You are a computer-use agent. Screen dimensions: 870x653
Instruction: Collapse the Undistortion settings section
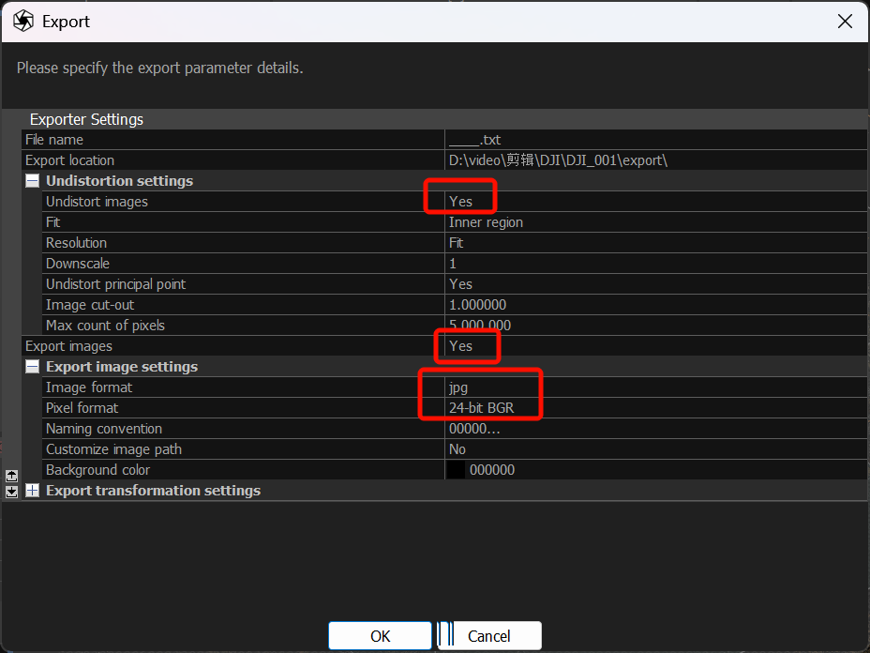coord(33,181)
